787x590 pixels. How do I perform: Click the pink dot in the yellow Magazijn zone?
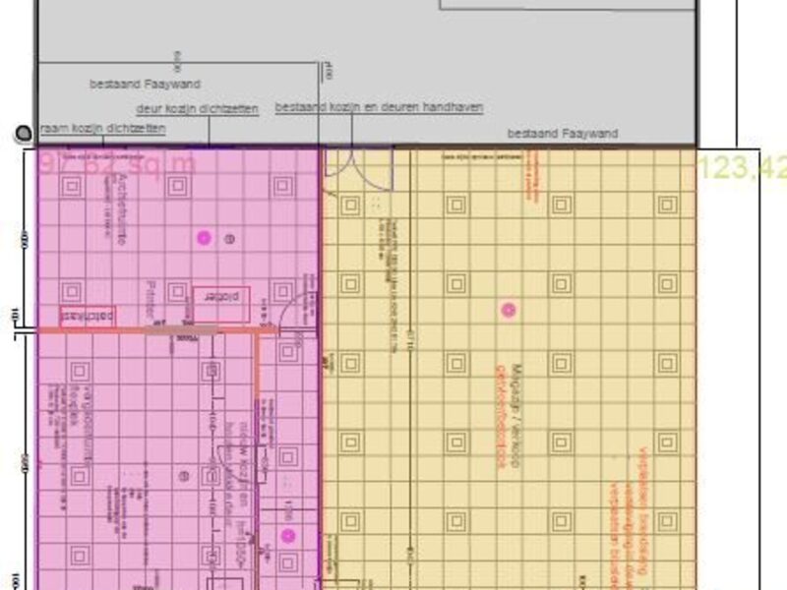click(509, 310)
